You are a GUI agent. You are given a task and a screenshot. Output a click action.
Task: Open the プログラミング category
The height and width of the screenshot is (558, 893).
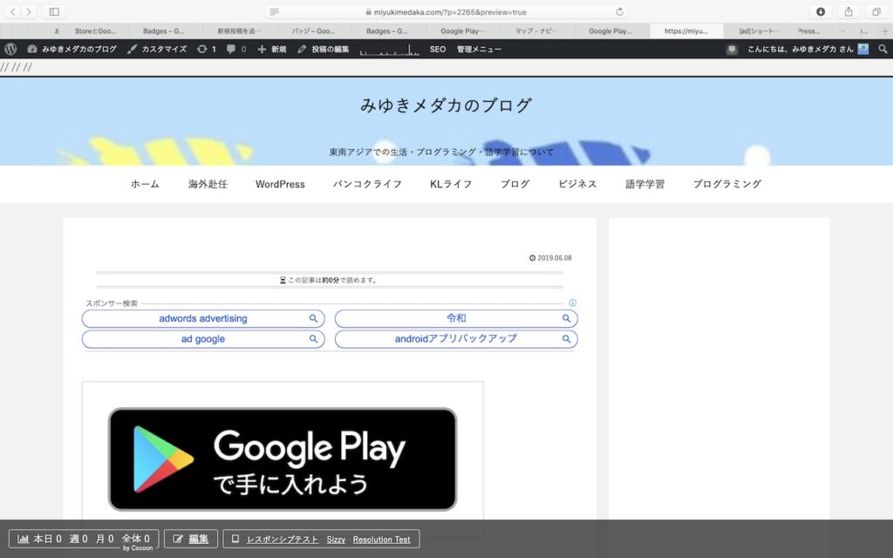point(727,184)
